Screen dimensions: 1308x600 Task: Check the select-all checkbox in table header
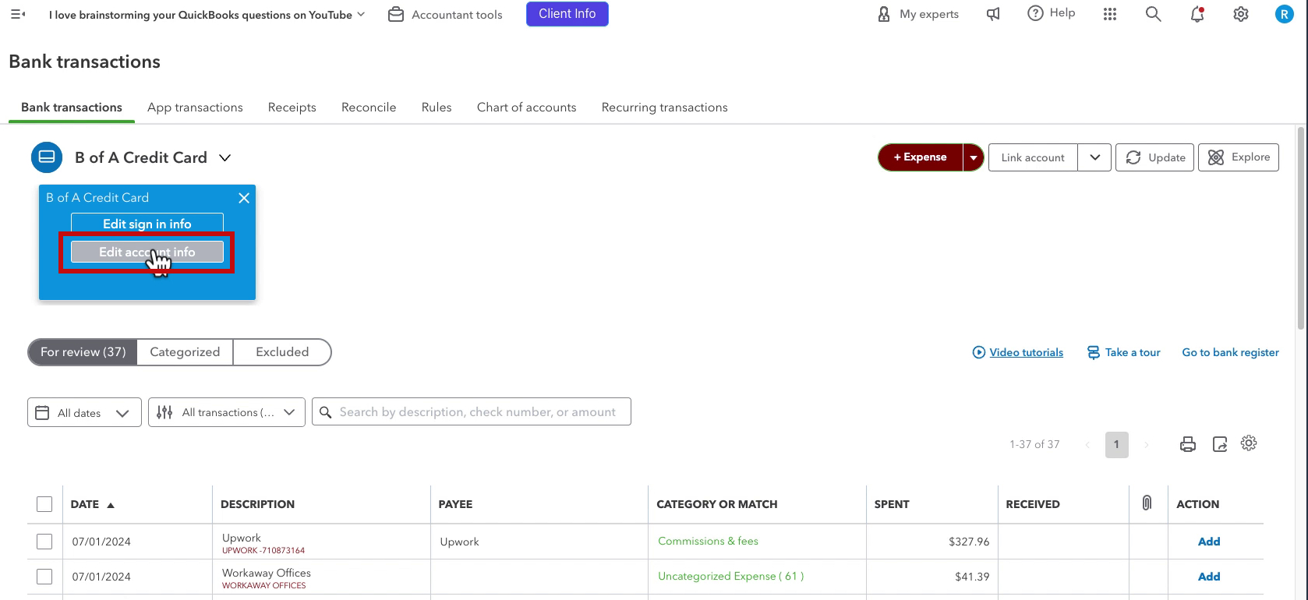point(44,504)
